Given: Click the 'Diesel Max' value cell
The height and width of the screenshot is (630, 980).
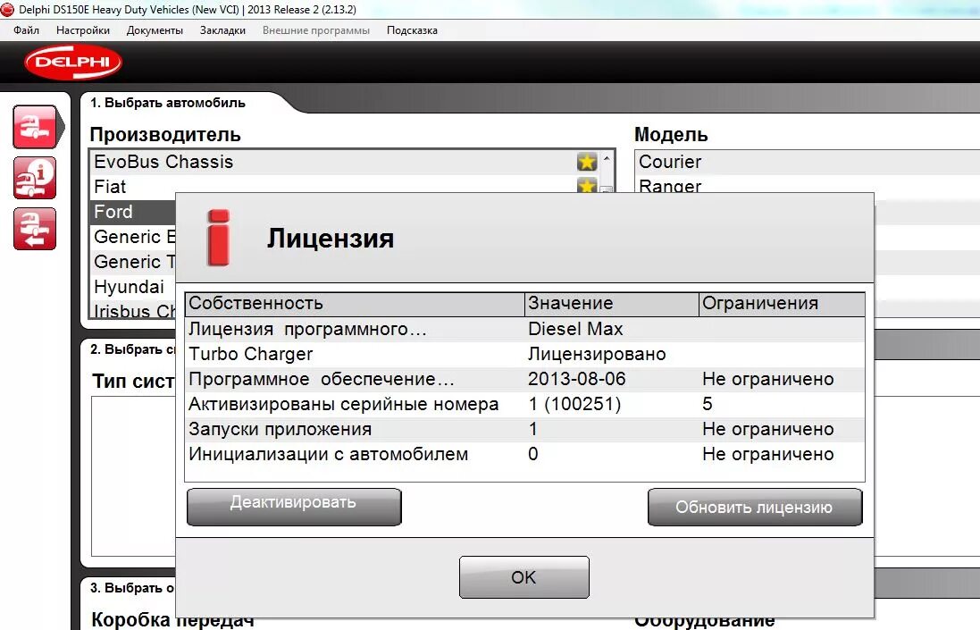Looking at the screenshot, I should click(x=575, y=330).
